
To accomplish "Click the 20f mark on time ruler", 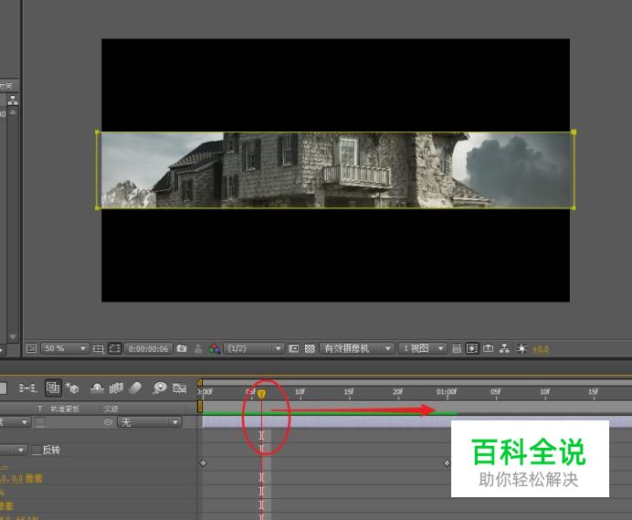I will tap(398, 392).
